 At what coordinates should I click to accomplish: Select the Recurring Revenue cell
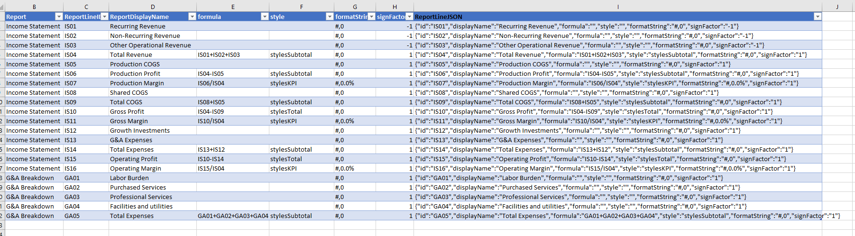coord(153,26)
